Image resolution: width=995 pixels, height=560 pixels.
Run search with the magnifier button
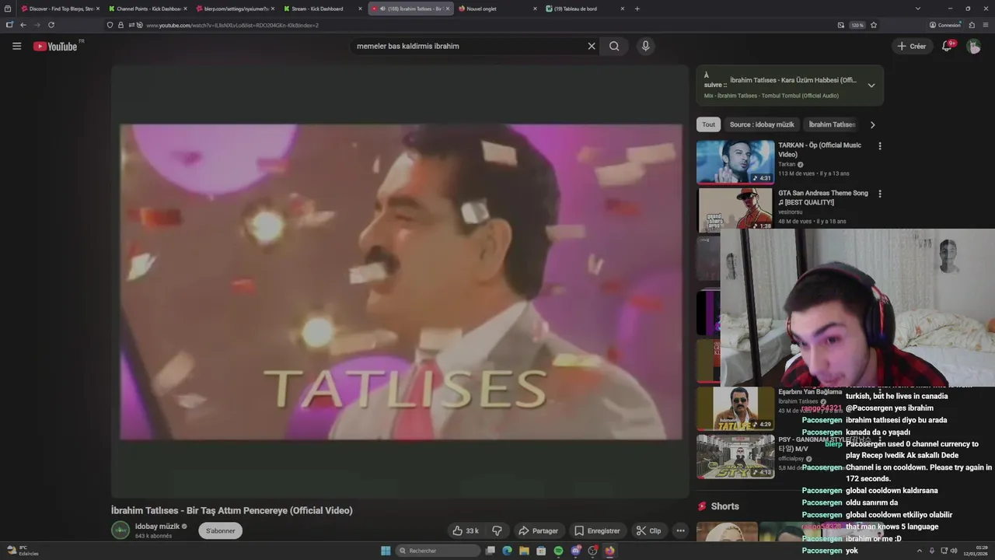[x=614, y=46]
